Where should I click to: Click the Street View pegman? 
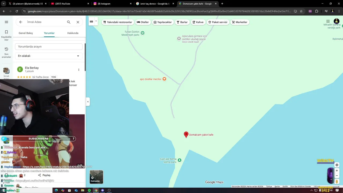pyautogui.click(x=337, y=182)
